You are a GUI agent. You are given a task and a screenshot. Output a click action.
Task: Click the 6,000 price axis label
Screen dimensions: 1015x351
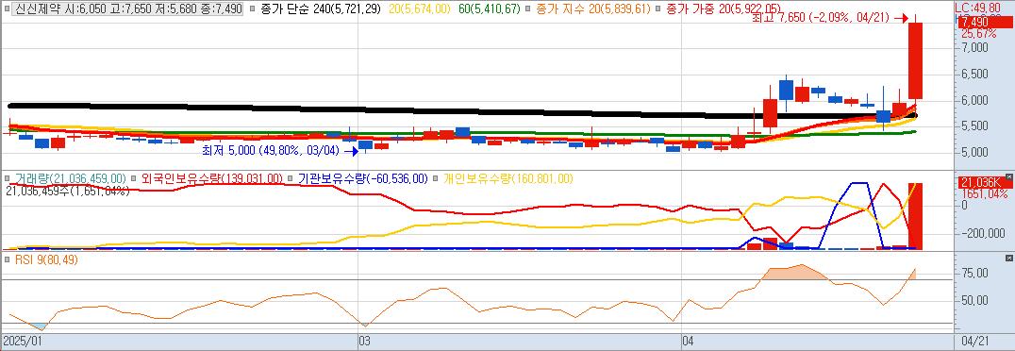pos(974,100)
